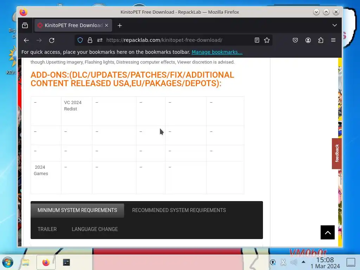
Task: Open extensions puzzle icon
Action: 321,40
